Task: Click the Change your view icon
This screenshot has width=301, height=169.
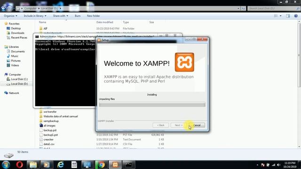Action: pos(276,16)
